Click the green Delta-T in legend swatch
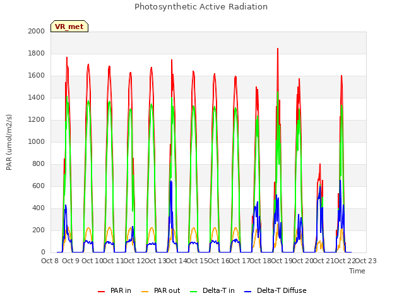 pyautogui.click(x=194, y=292)
